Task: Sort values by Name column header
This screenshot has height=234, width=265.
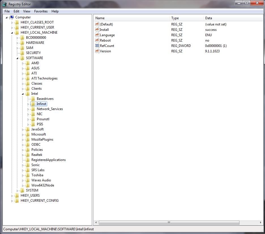Action: (x=131, y=18)
